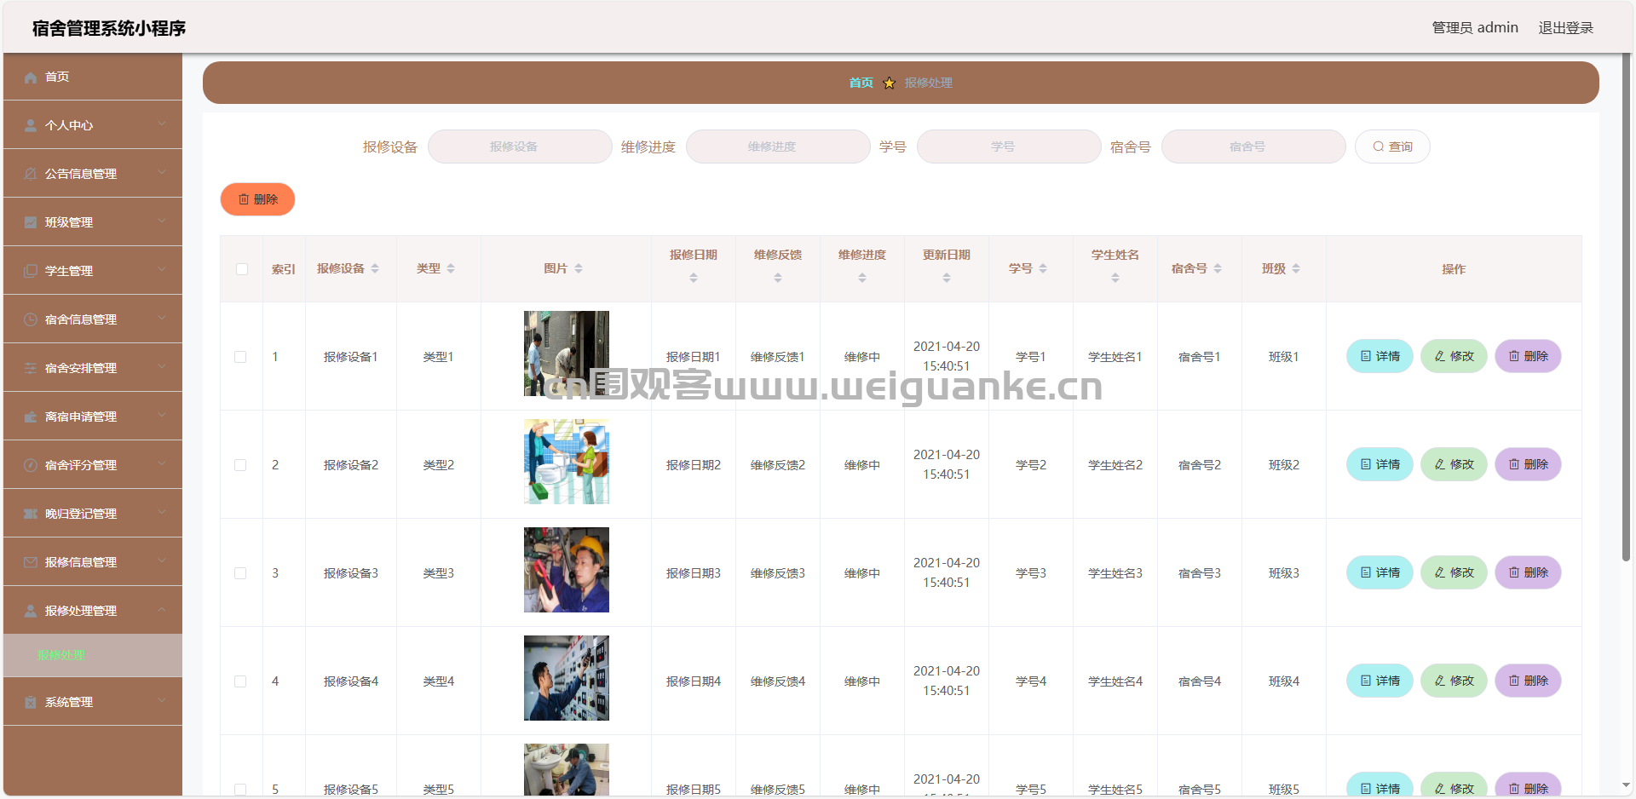The height and width of the screenshot is (799, 1636).
Task: Click the 公告信息管理 sidebar icon
Action: pyautogui.click(x=31, y=175)
